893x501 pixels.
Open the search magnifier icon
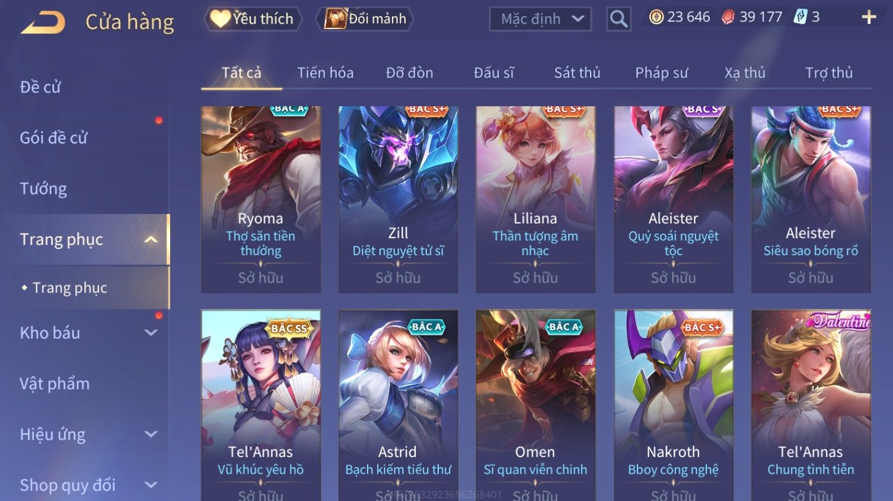click(618, 20)
